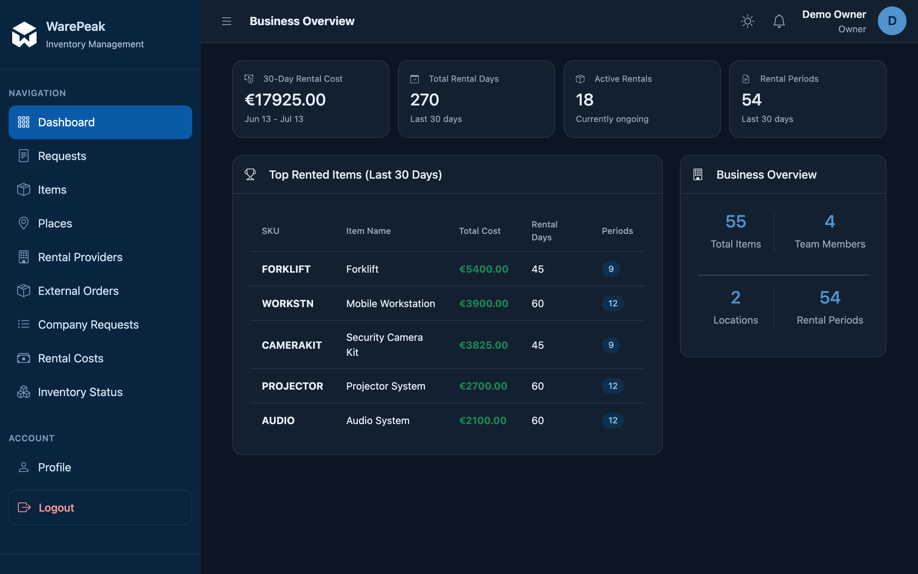This screenshot has height=574, width=918.
Task: Click the Periods column header
Action: coord(617,231)
